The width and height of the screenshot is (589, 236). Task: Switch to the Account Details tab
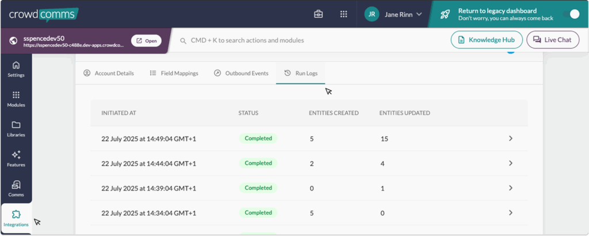tap(109, 73)
